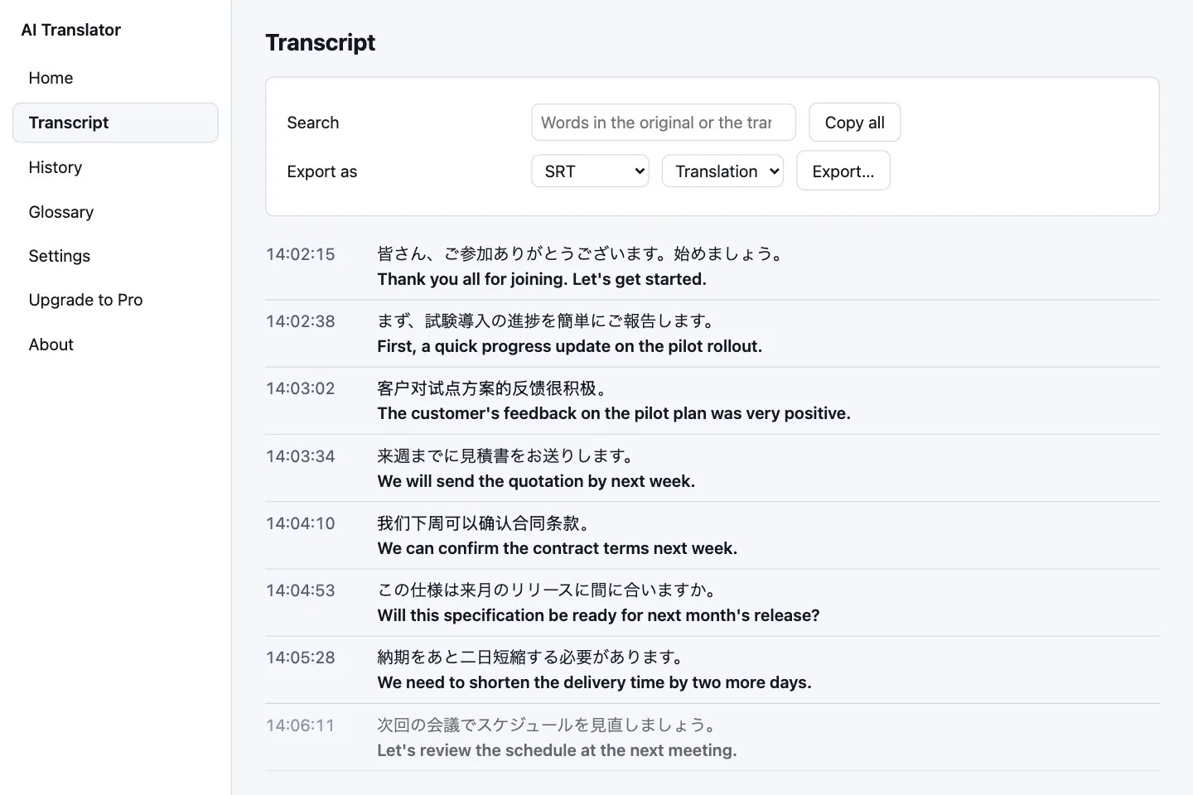Open Settings from the sidebar
Screen dimensions: 1193x795
coord(115,256)
